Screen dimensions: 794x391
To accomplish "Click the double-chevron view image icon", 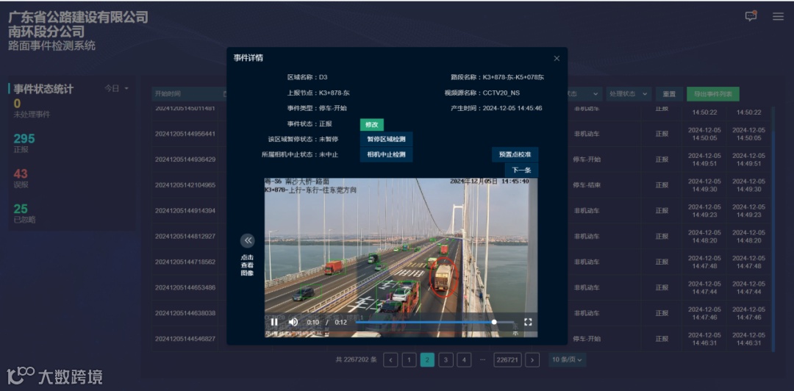I will tap(248, 240).
